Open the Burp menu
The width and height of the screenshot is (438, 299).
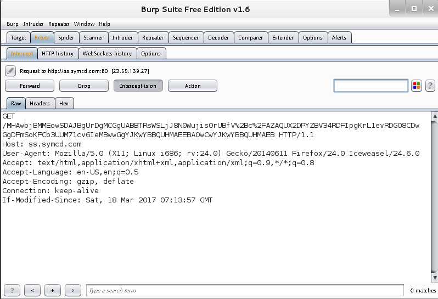[13, 24]
